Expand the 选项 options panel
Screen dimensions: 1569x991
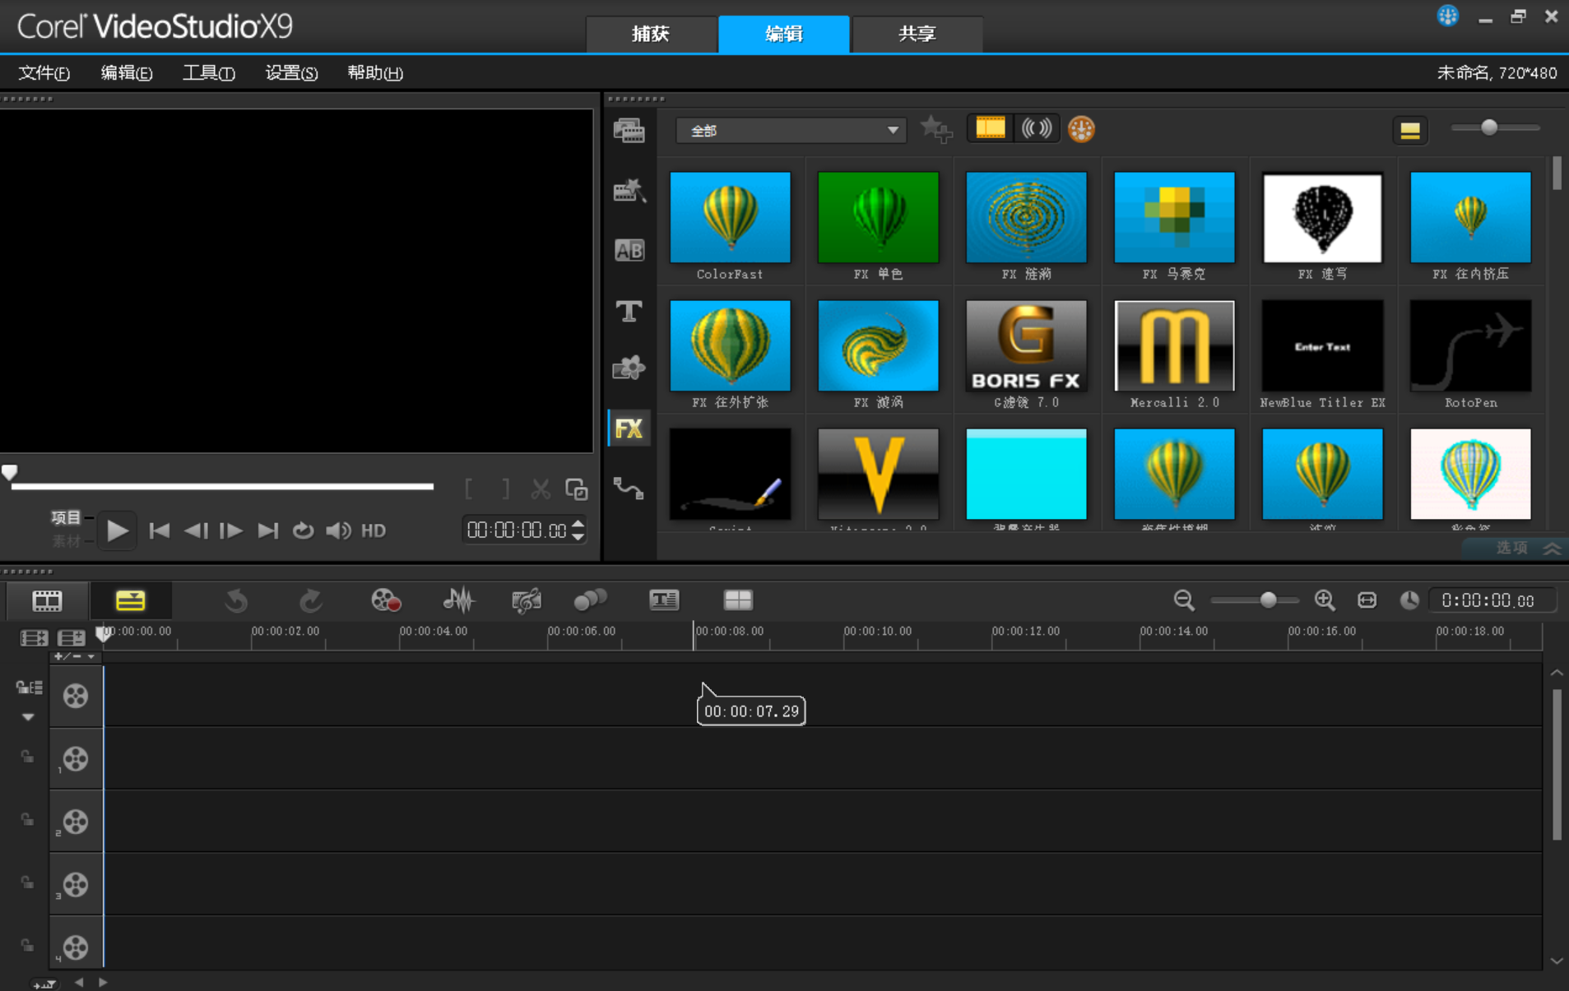coord(1528,548)
